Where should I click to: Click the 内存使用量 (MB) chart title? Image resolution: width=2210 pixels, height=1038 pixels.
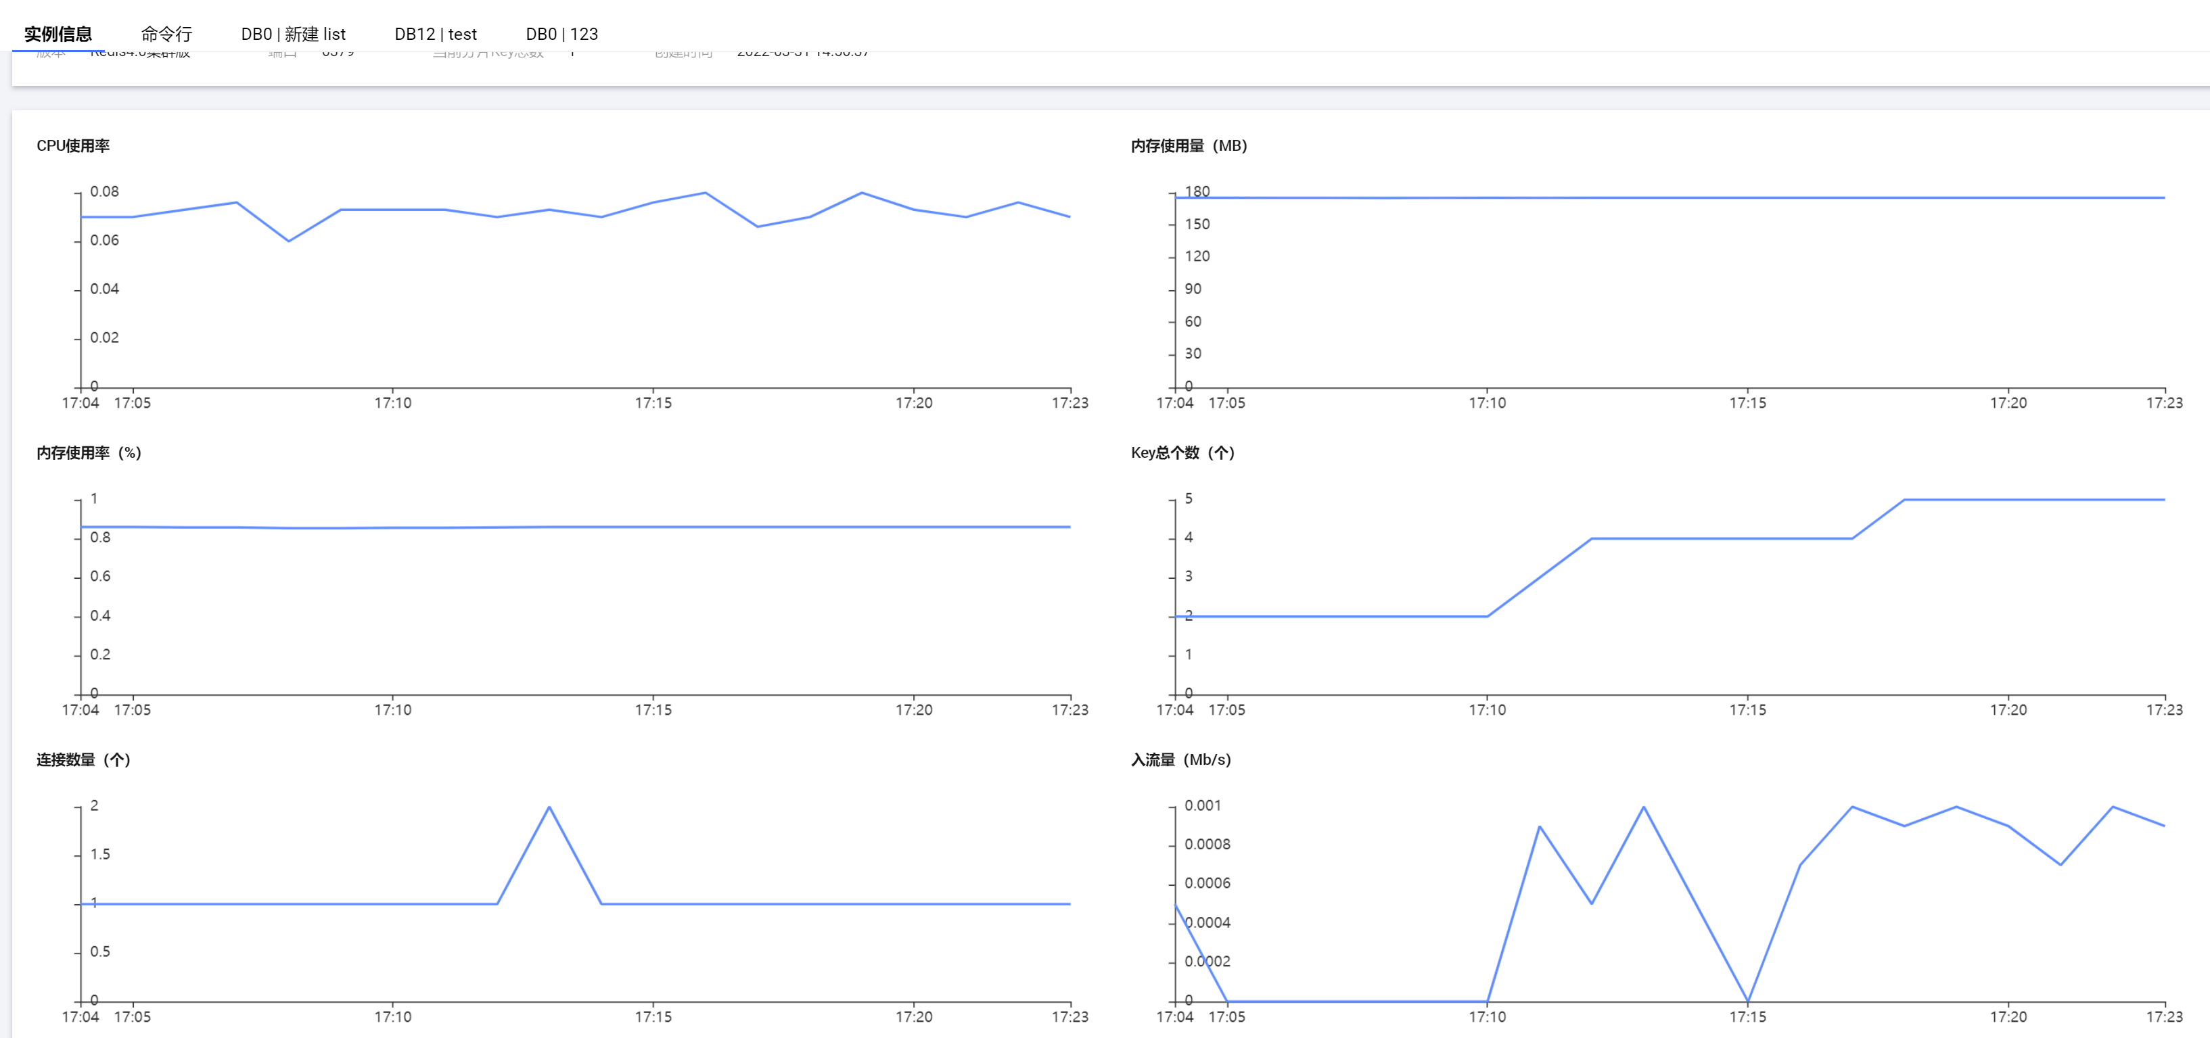(x=1189, y=146)
